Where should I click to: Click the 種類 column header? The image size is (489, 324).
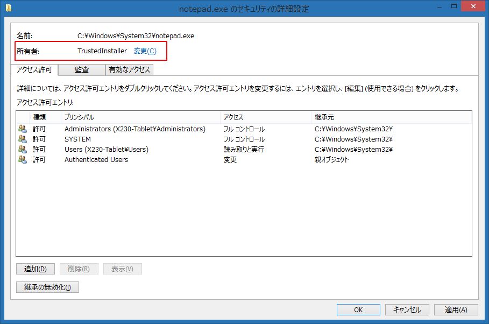[45, 117]
